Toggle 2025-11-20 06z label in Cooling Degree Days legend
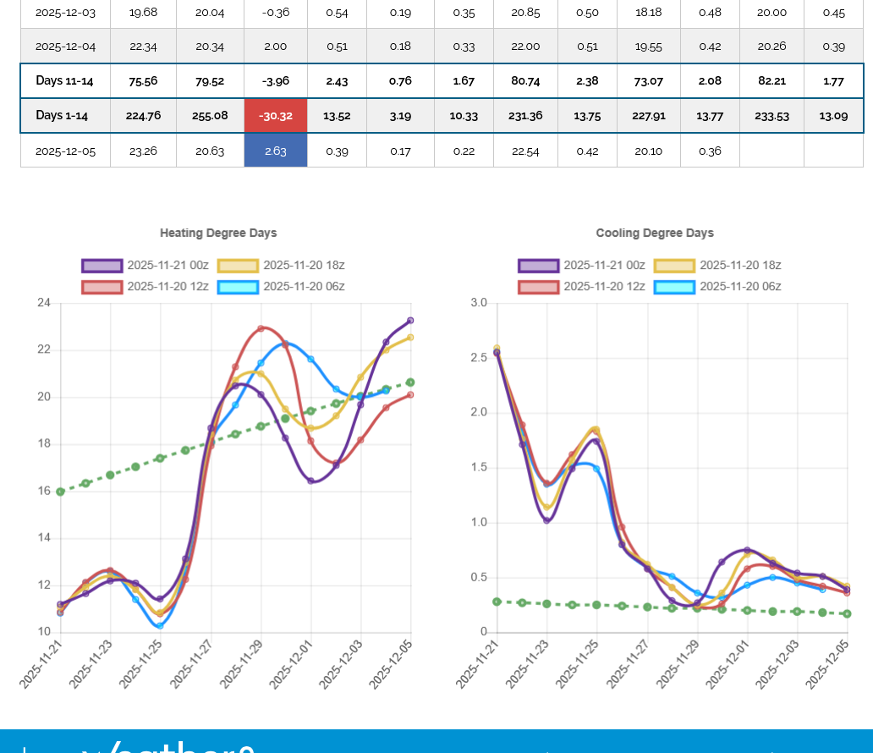Viewport: 873px width, 753px height. [x=740, y=287]
